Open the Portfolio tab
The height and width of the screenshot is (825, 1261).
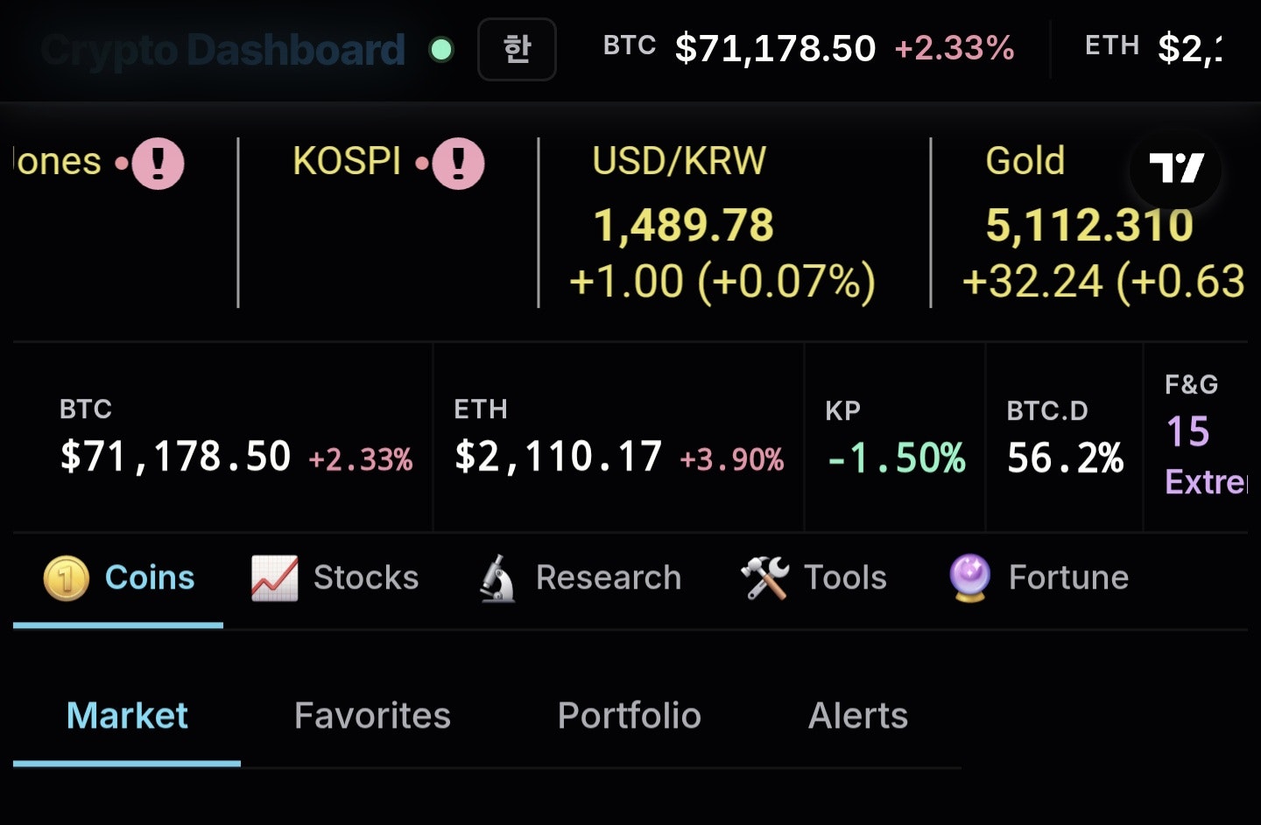pyautogui.click(x=630, y=716)
